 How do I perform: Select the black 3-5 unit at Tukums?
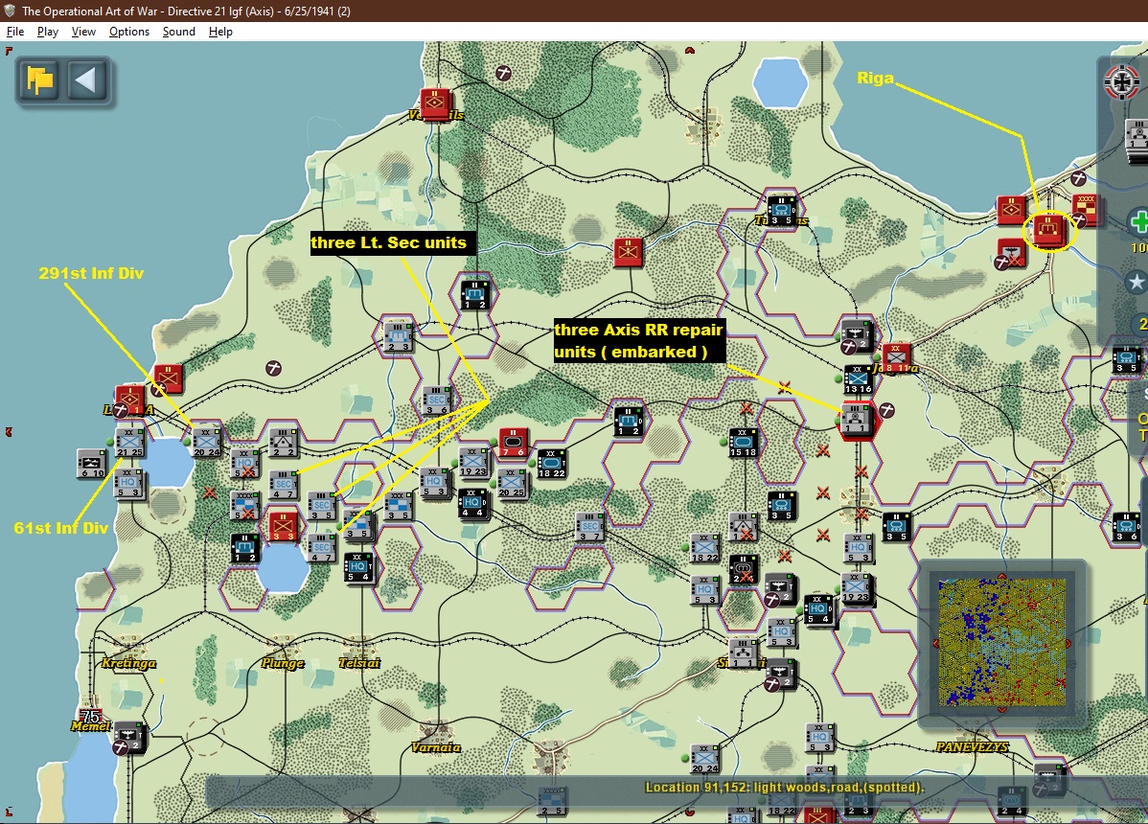tap(780, 210)
